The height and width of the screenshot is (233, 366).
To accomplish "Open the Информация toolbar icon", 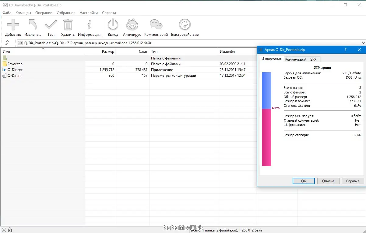I will pyautogui.click(x=89, y=25).
